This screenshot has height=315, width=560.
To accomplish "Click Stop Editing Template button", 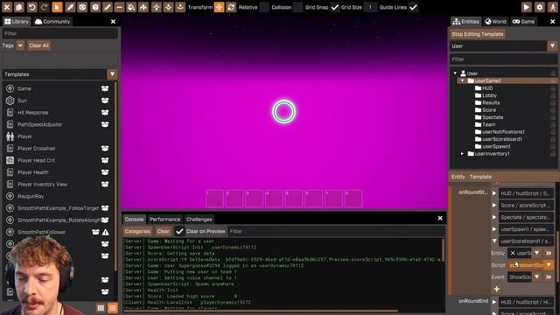I will pyautogui.click(x=477, y=34).
